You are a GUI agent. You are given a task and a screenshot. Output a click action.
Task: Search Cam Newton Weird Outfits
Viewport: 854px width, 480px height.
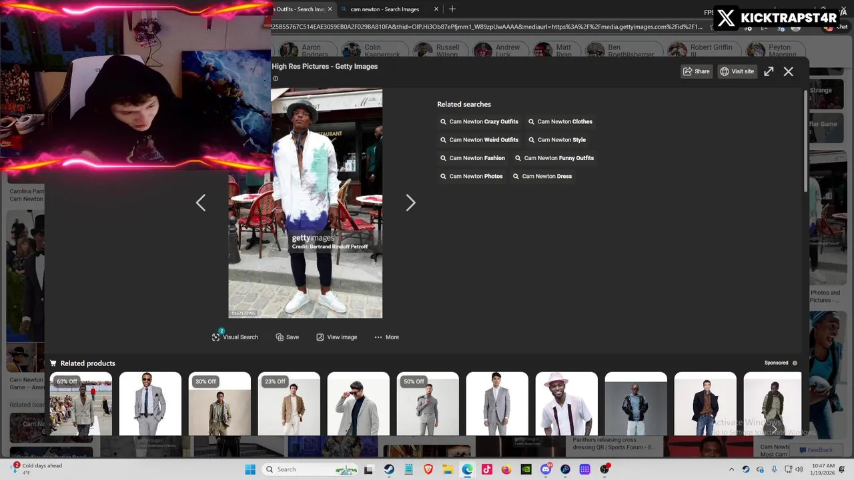coord(479,139)
